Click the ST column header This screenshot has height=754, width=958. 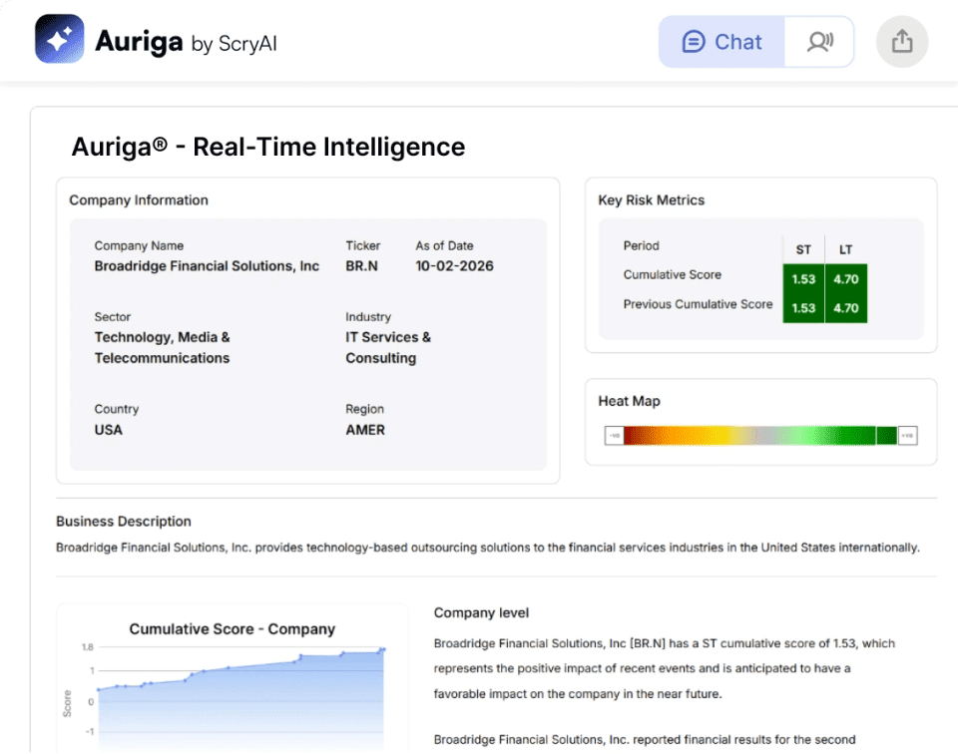tap(803, 249)
